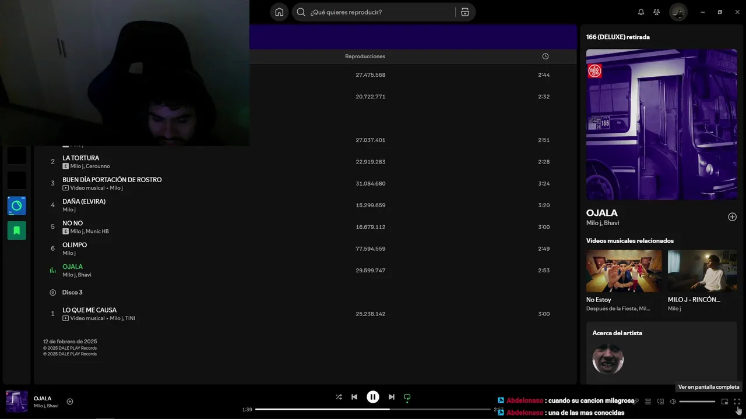746x419 pixels.
Task: Open 'Videos musicales relacionados' section heading
Action: 630,240
